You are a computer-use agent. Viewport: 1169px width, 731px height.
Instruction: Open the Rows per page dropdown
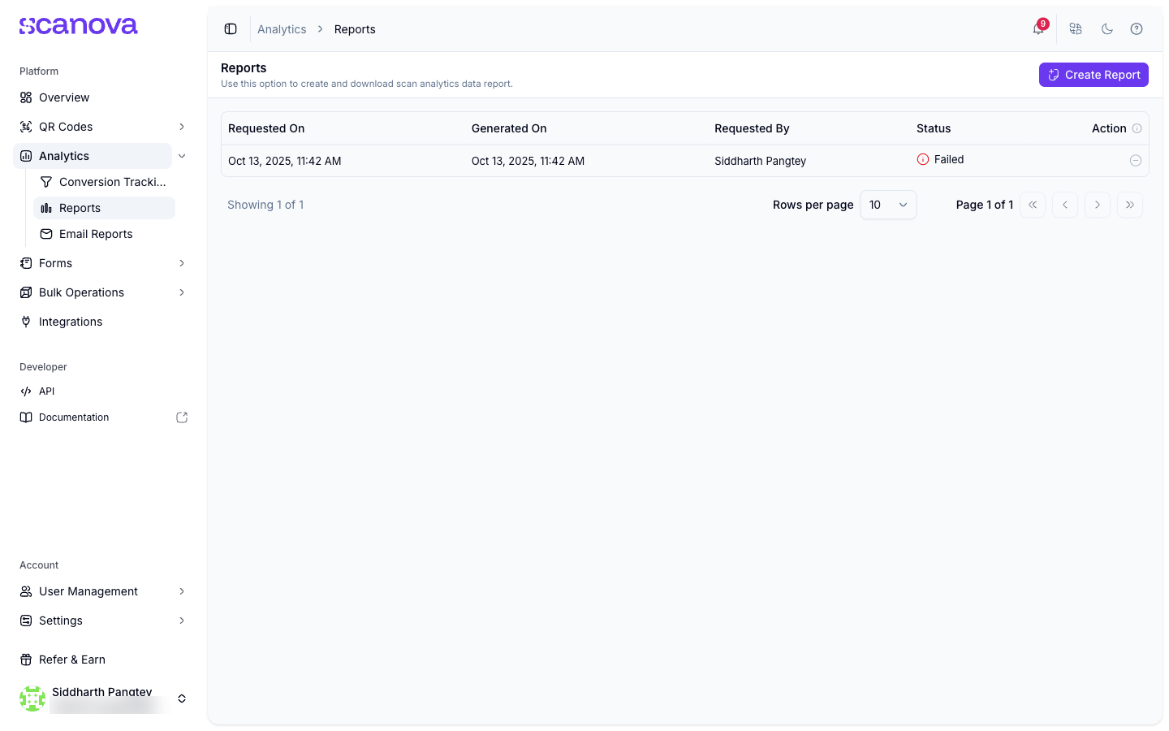click(888, 205)
